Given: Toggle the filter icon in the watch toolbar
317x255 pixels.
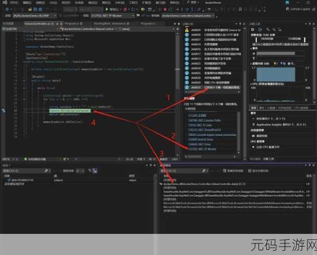Looking at the screenshot, I should 90,171.
